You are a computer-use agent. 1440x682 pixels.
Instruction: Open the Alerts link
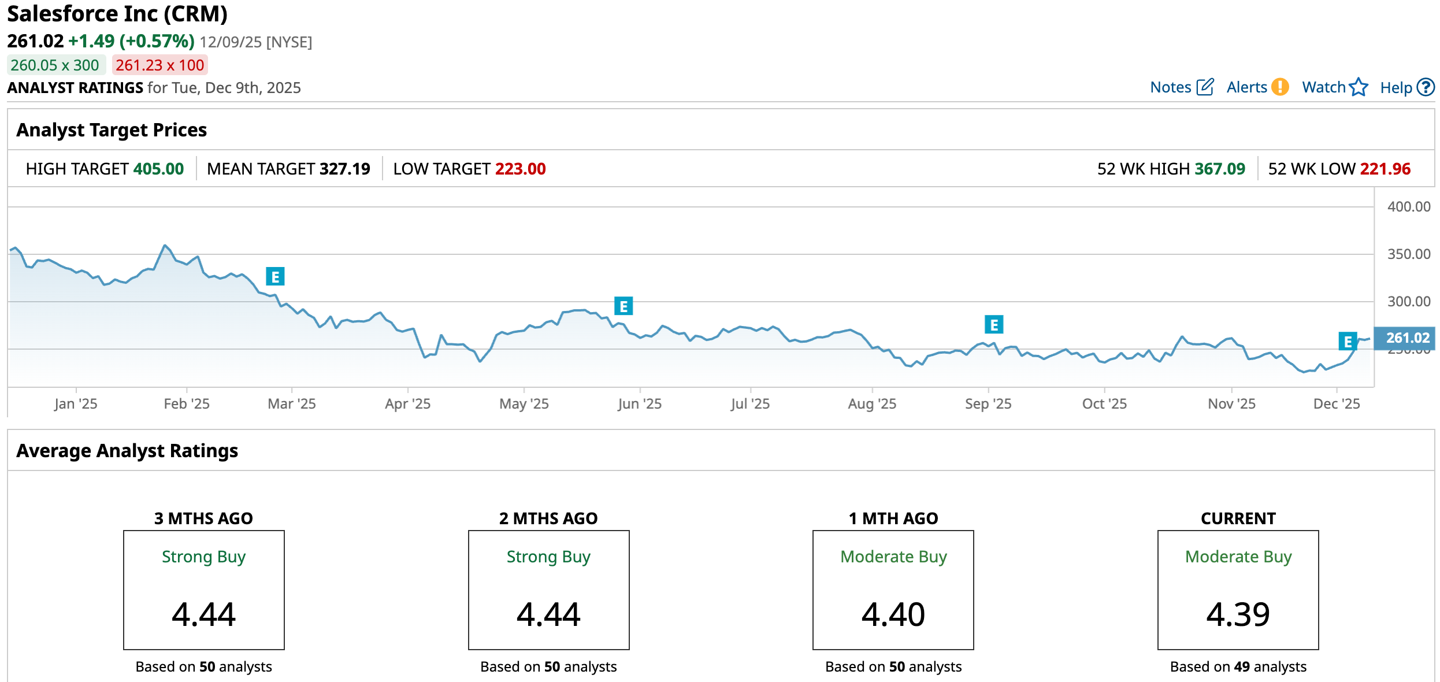[1246, 87]
